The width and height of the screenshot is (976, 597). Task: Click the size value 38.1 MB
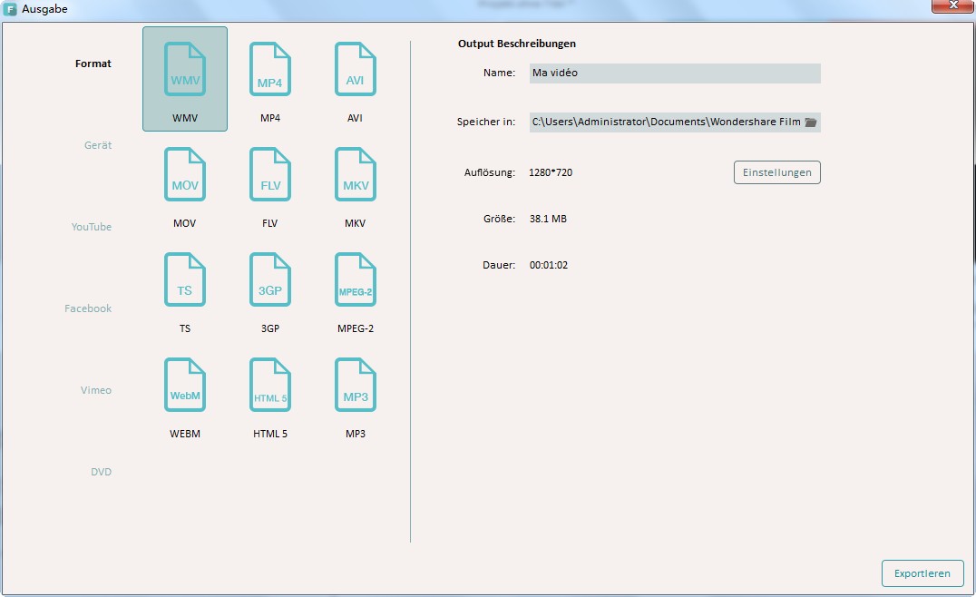548,219
